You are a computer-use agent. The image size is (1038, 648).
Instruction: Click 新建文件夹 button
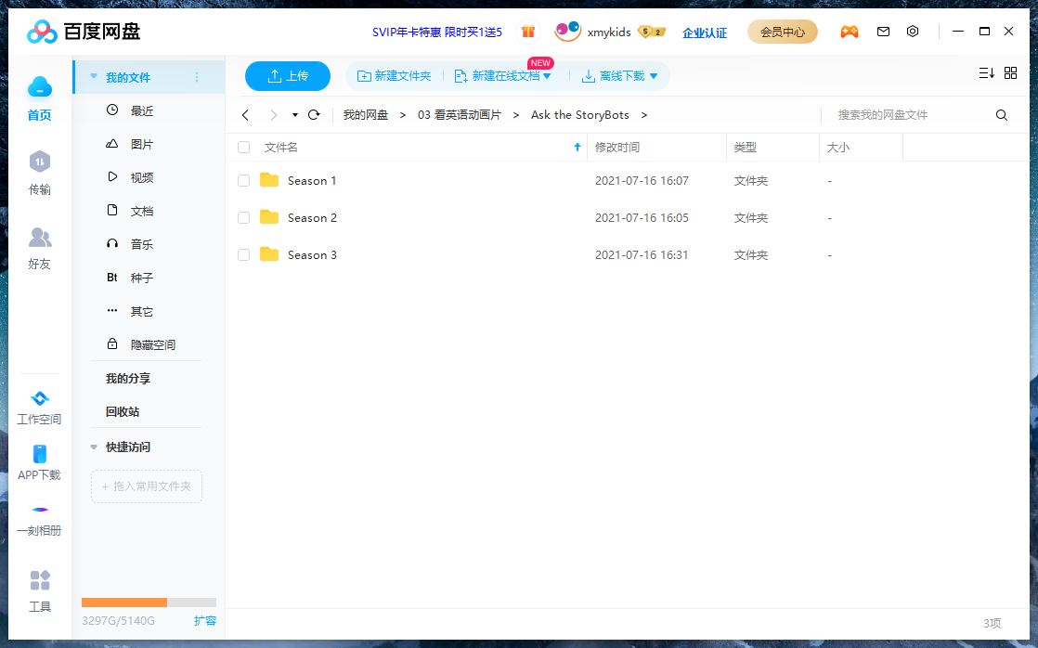click(x=394, y=76)
